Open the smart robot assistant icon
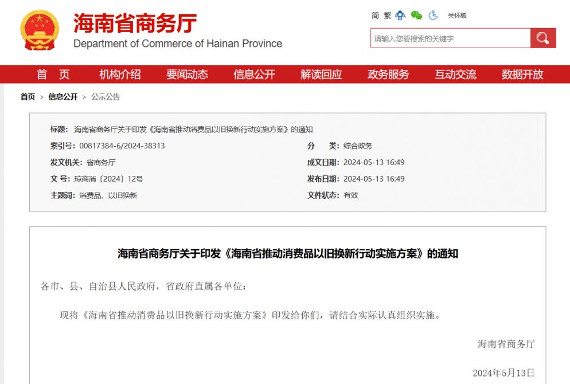570x384 pixels. (400, 15)
